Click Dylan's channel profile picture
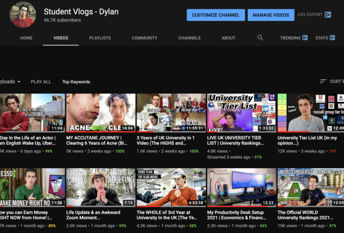Screen dimensions: 344x233 23,15
